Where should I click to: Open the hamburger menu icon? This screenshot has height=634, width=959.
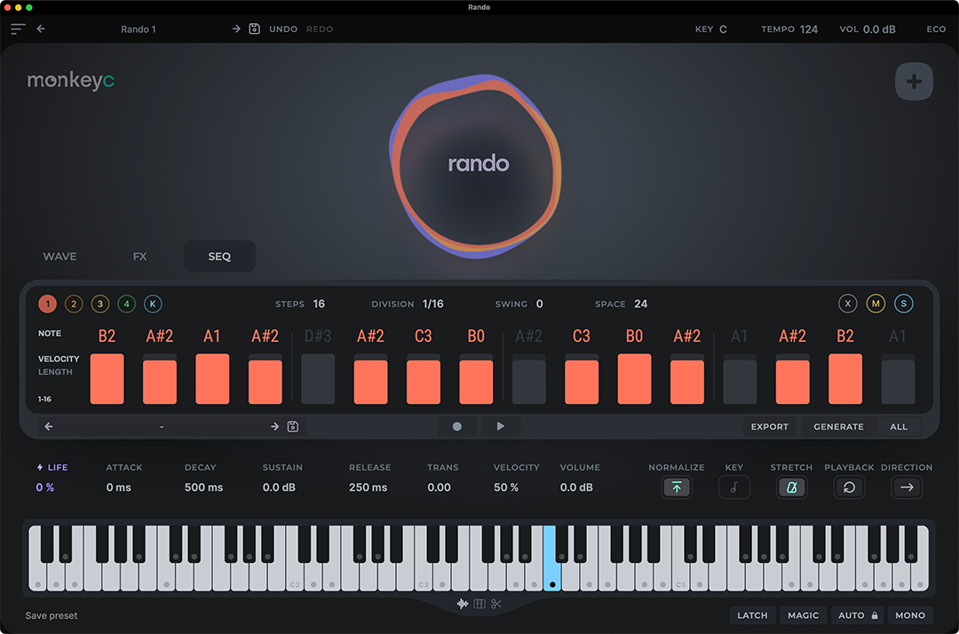pos(18,29)
